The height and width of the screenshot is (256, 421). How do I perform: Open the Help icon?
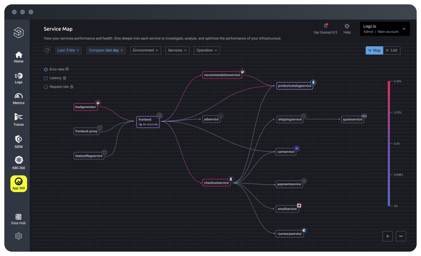[x=347, y=26]
